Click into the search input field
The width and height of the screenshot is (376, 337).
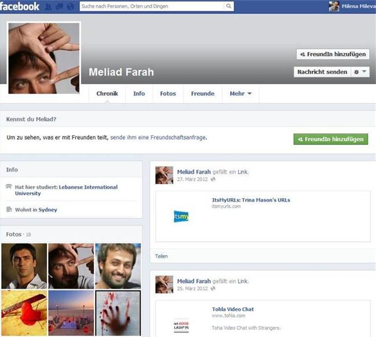click(x=151, y=6)
